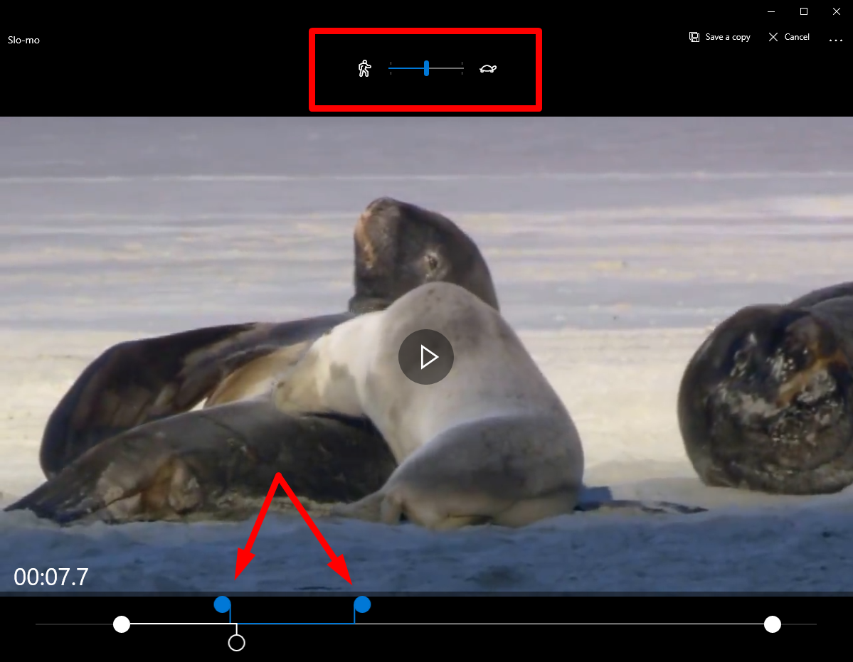Click the white trim start handle
Viewport: 853px width, 662px height.
(122, 624)
